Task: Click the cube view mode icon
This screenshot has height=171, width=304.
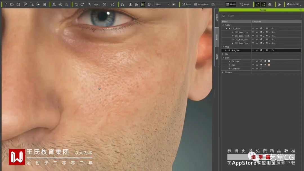Action: (149, 4)
